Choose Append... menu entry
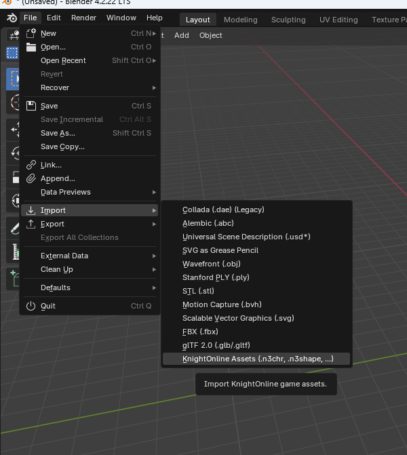 pos(90,178)
